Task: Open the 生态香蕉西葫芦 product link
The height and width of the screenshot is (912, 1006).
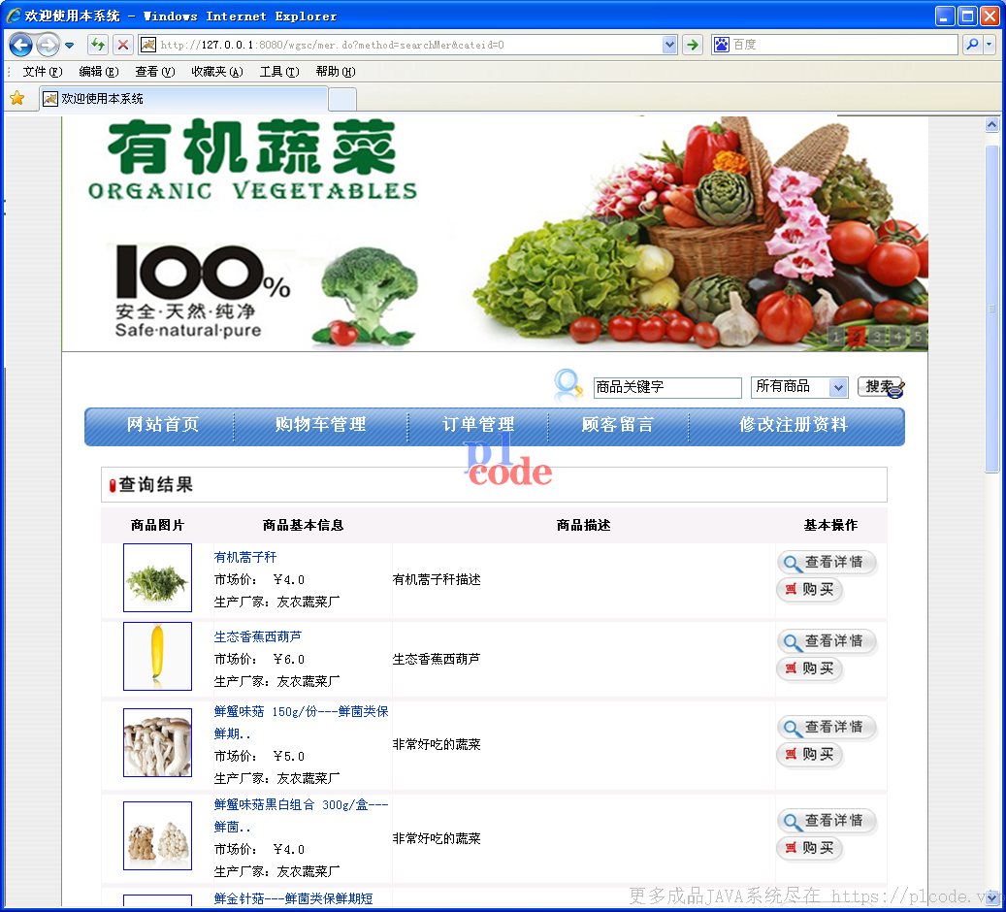Action: (258, 636)
